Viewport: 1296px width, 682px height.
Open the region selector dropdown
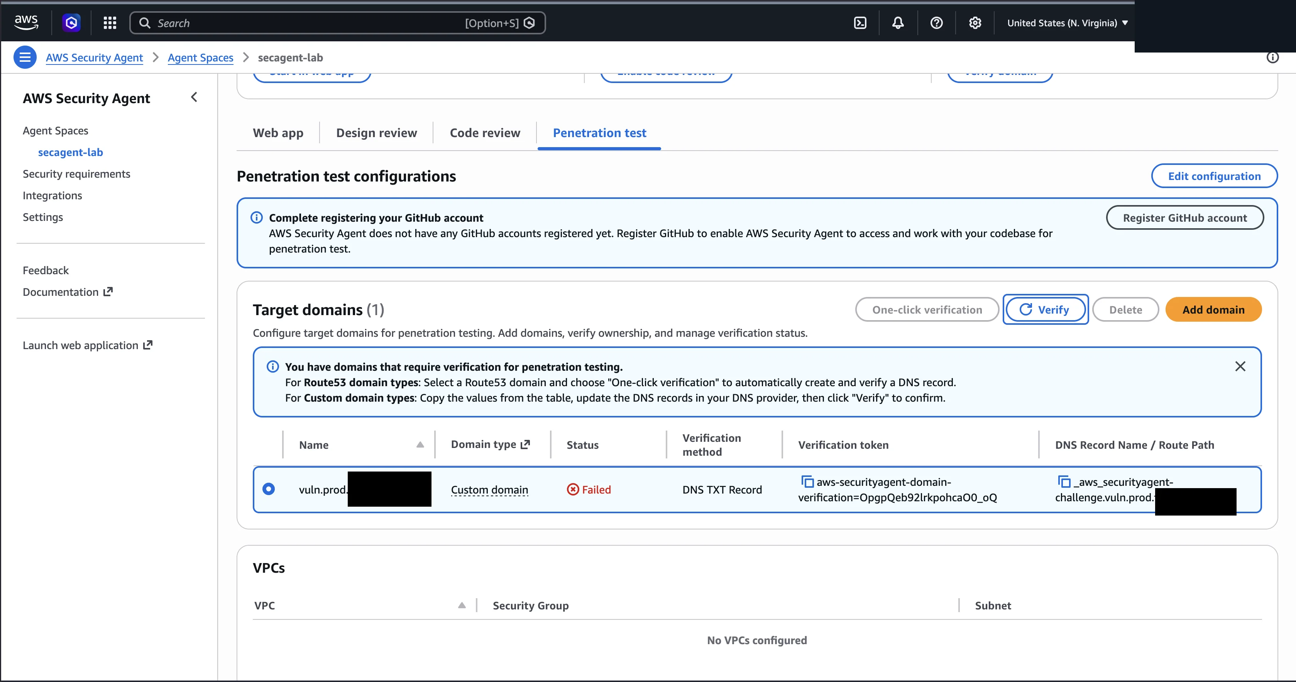(1067, 23)
